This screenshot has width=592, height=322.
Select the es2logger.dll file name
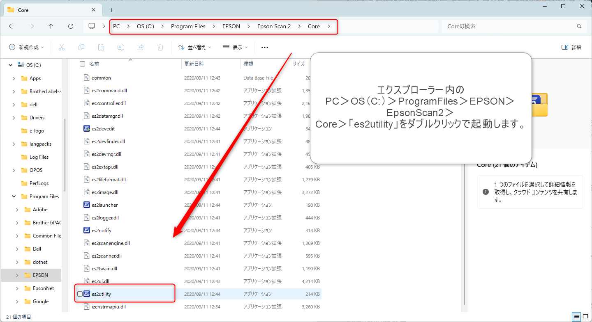click(x=105, y=217)
